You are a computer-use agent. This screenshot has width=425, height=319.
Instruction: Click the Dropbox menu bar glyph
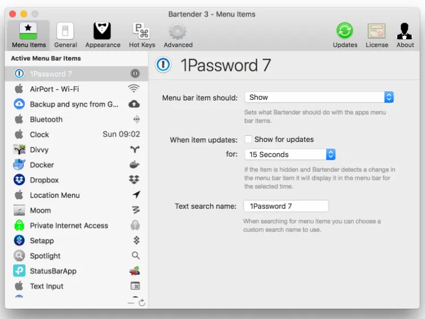tap(134, 179)
